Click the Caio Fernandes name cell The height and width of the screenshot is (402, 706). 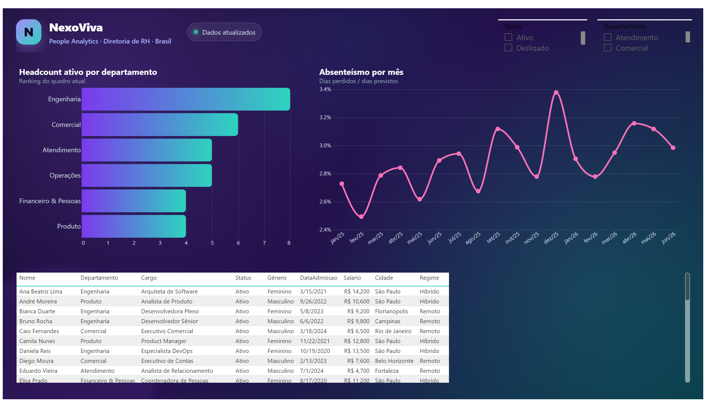pos(39,331)
